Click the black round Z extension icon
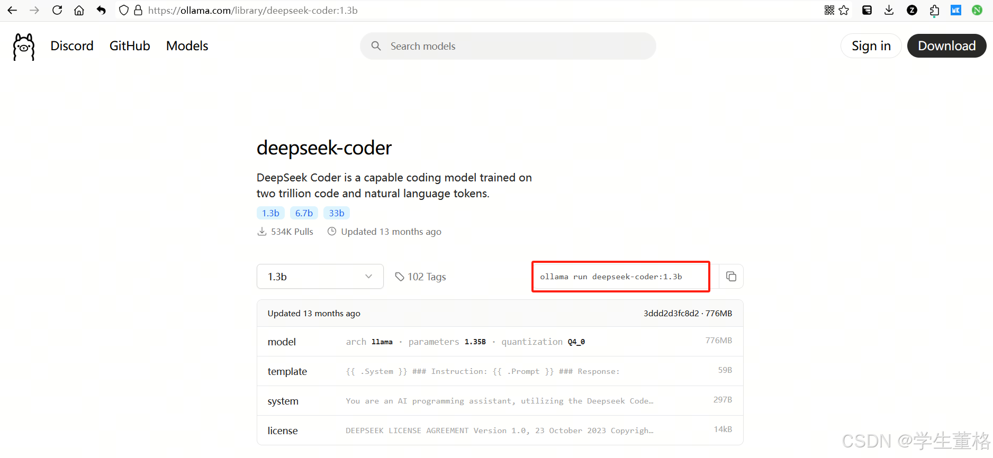993x458 pixels. tap(912, 10)
